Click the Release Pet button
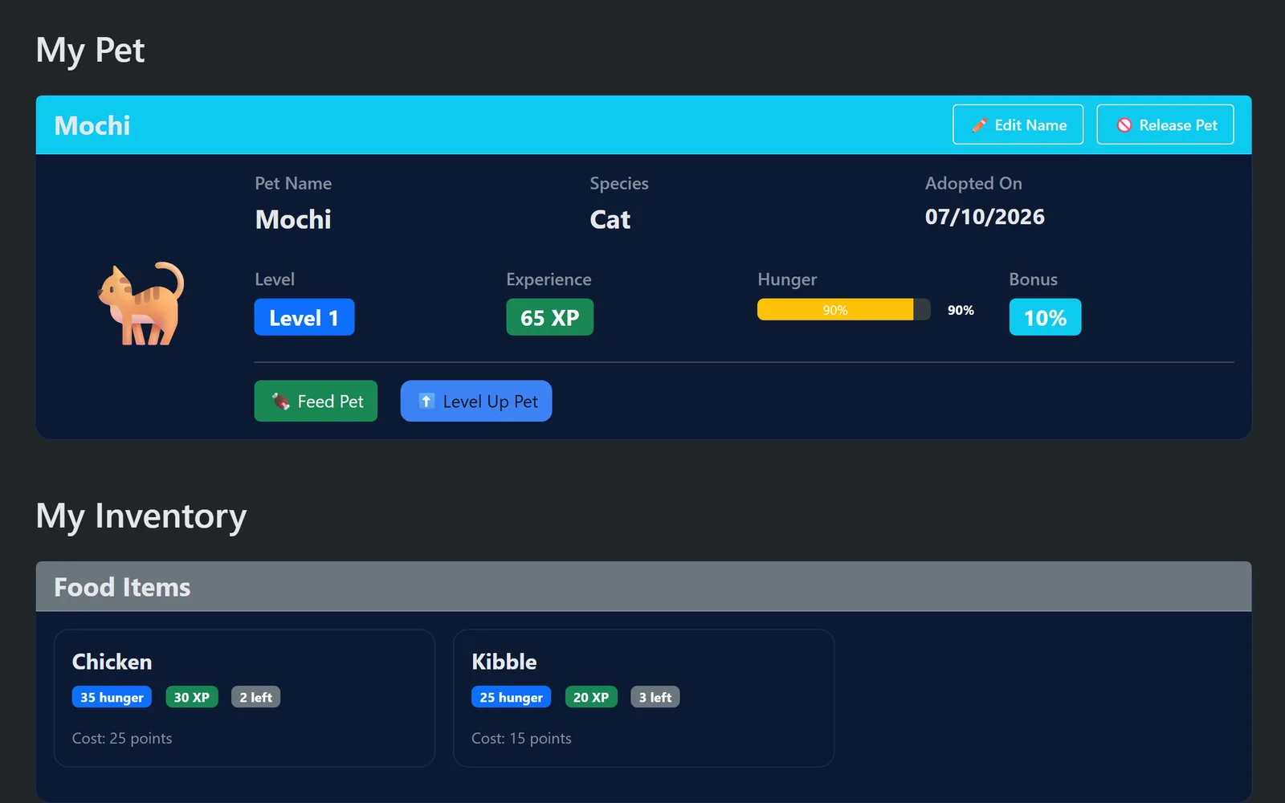This screenshot has width=1285, height=803. [x=1165, y=124]
